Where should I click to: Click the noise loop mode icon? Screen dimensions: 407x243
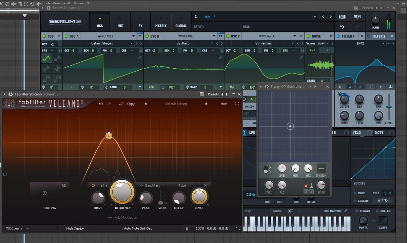[x=312, y=50]
